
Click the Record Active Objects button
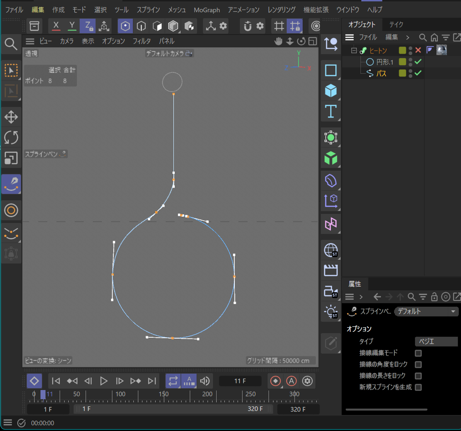[x=275, y=381]
